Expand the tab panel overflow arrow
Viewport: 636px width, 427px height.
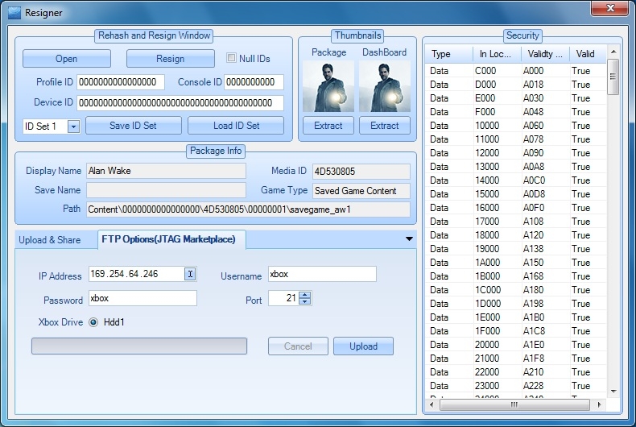click(x=409, y=239)
